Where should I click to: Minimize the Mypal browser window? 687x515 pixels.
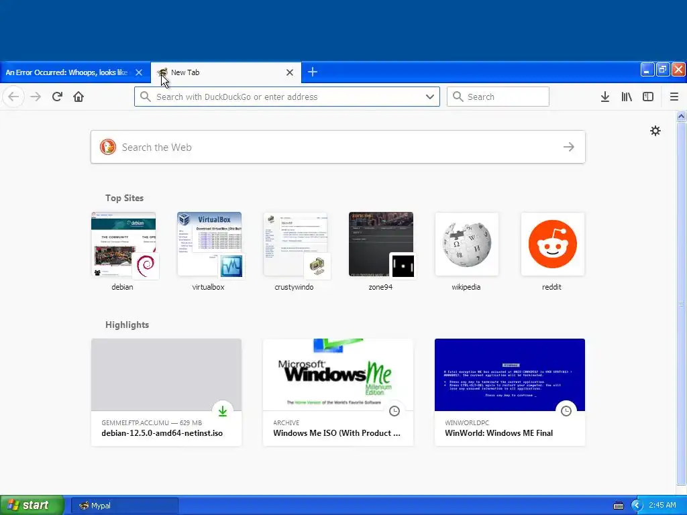(647, 69)
